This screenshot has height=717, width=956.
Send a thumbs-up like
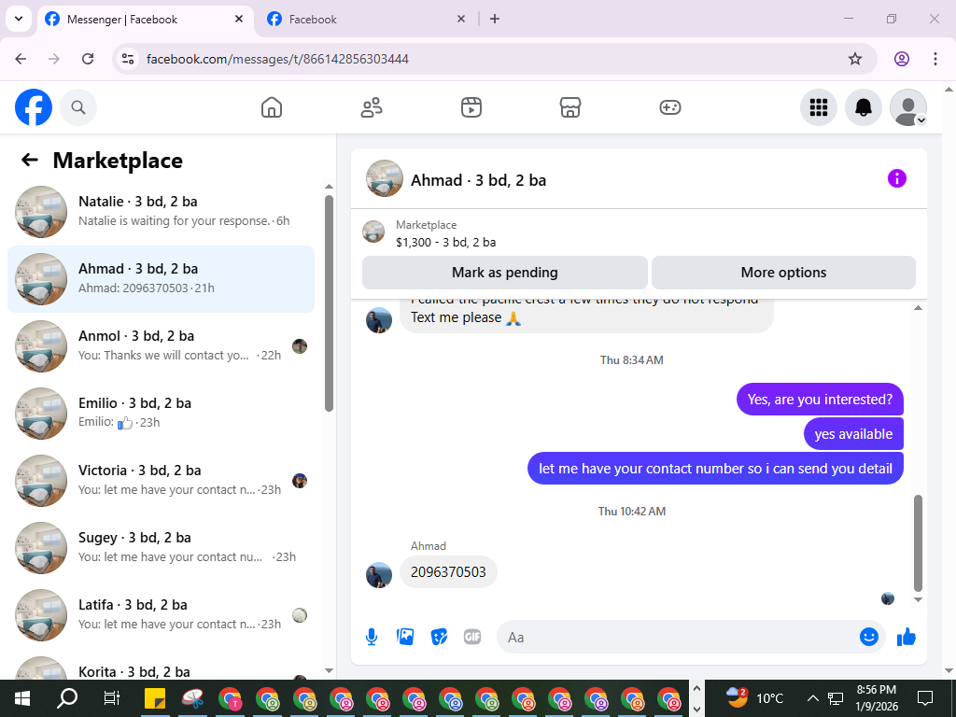click(906, 637)
